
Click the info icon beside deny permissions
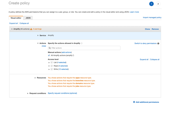pyautogui.click(x=158, y=43)
